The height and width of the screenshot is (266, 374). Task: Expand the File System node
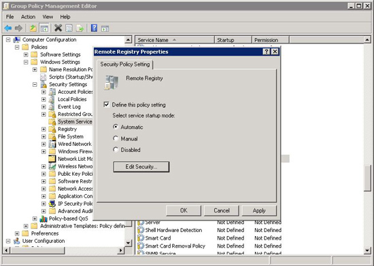pos(44,136)
